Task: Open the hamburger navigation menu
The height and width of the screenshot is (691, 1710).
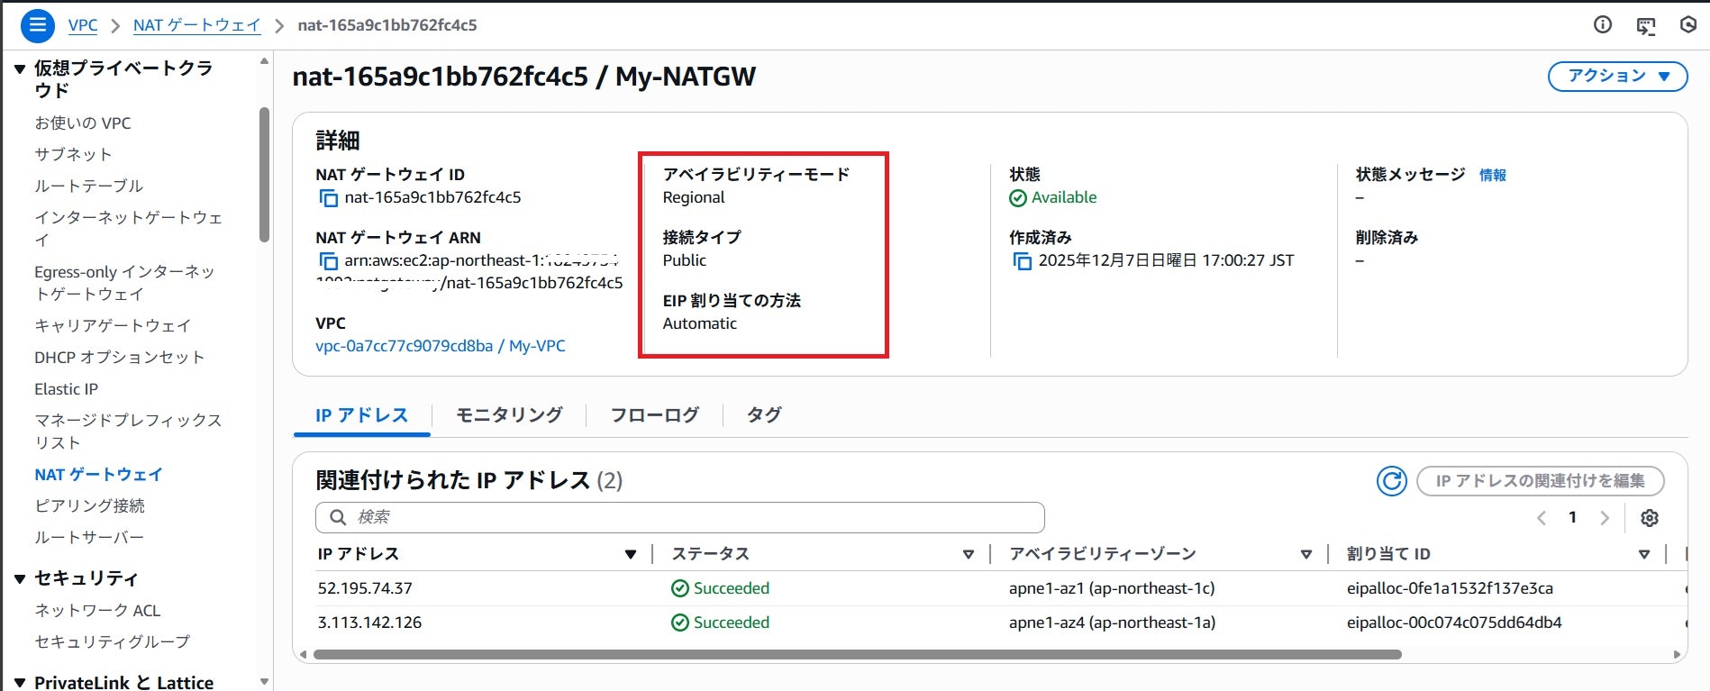Action: 37,25
